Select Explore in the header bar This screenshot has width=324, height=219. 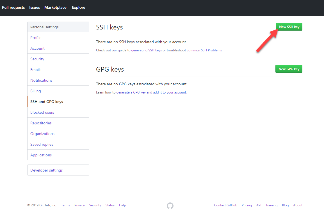pyautogui.click(x=79, y=7)
